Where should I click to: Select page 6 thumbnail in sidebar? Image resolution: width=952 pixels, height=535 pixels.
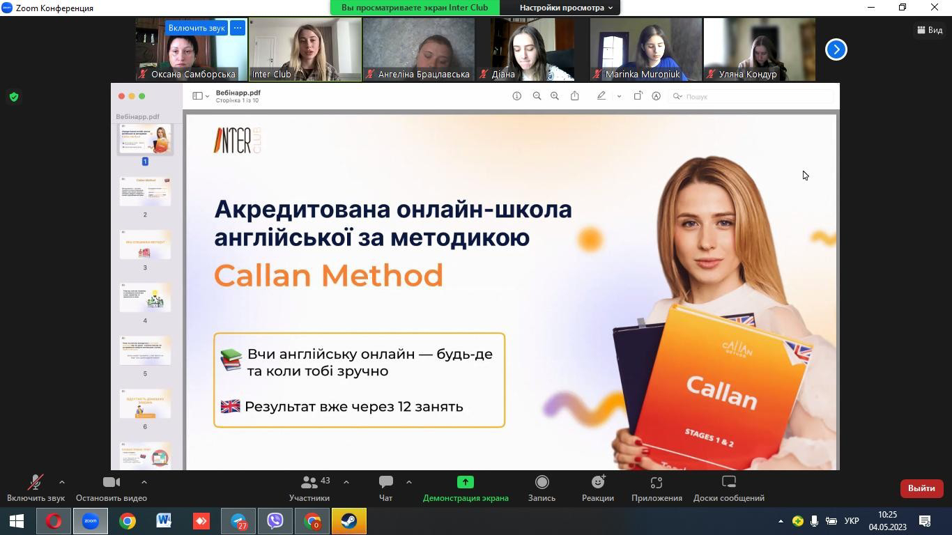pyautogui.click(x=145, y=403)
